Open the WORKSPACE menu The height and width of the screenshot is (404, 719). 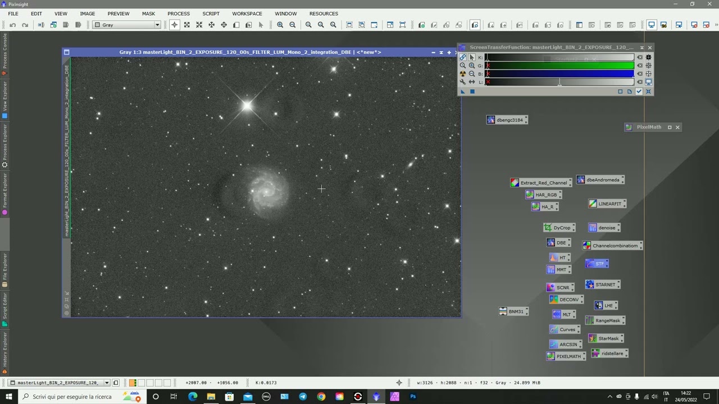click(247, 13)
